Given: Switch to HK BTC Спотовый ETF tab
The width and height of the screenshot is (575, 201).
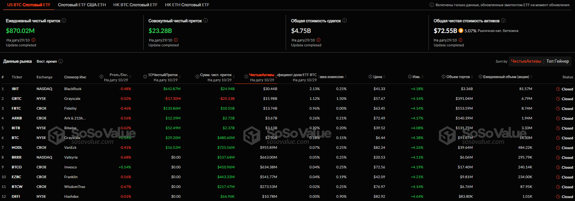Looking at the screenshot, I should pos(135,5).
